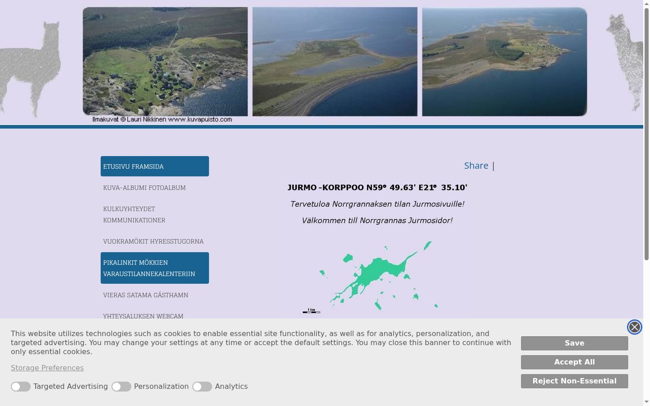Open Pikalinkit Mökkien Varaustilannekalenteriin item
The image size is (650, 406).
155,268
